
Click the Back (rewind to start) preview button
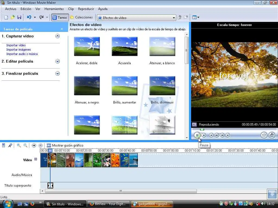click(211, 135)
